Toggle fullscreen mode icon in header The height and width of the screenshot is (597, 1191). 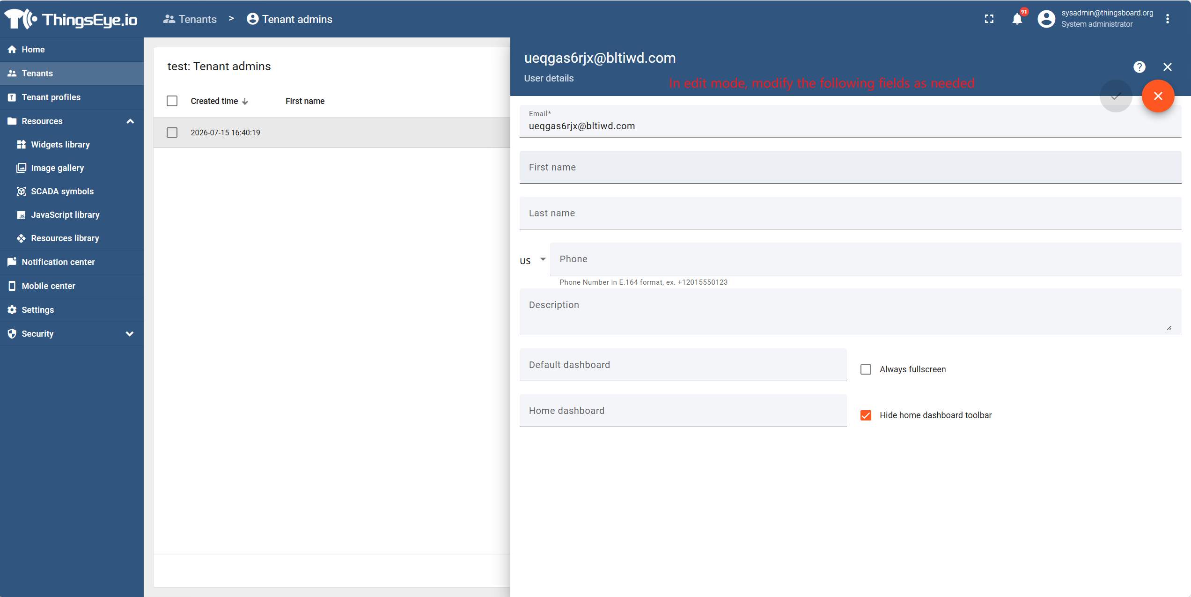[x=989, y=19]
